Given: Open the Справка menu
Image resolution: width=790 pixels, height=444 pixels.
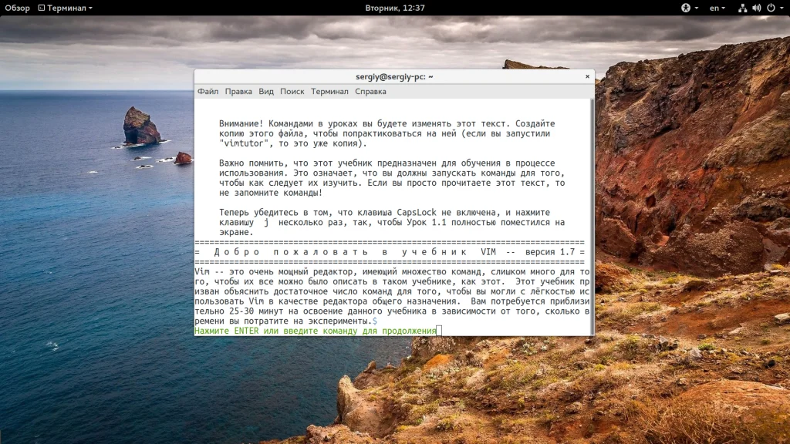Looking at the screenshot, I should 370,91.
